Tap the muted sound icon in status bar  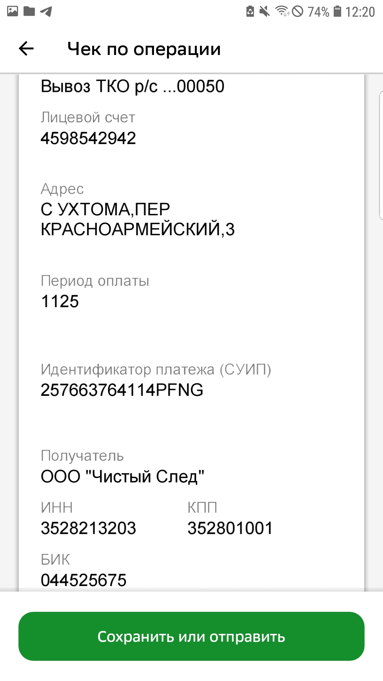[265, 11]
